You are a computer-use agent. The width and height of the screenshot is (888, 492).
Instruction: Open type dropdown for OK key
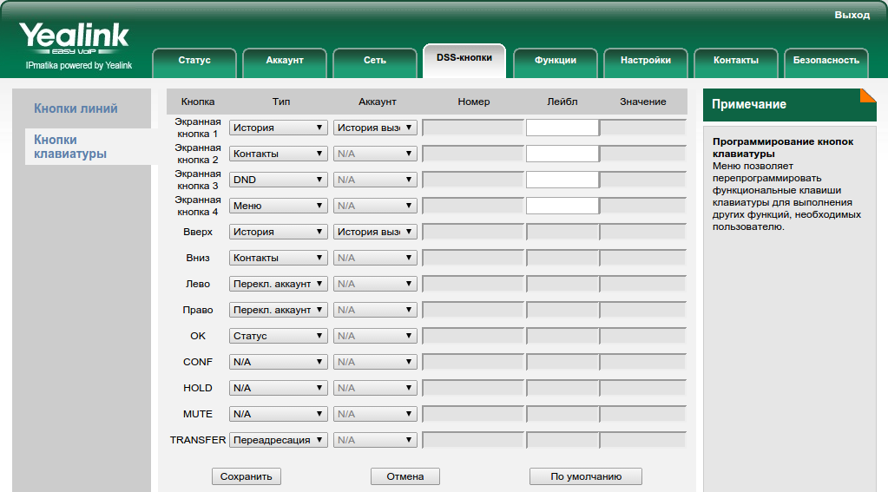pos(278,336)
